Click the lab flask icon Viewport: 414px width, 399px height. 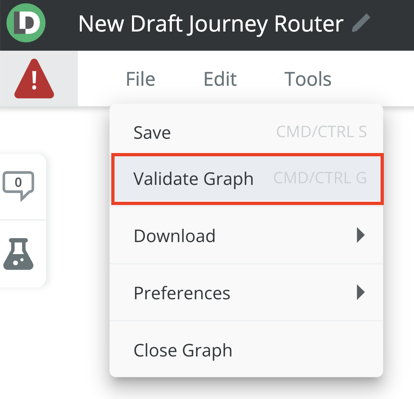(18, 254)
